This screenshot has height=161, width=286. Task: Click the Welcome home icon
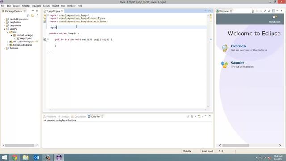click(253, 11)
